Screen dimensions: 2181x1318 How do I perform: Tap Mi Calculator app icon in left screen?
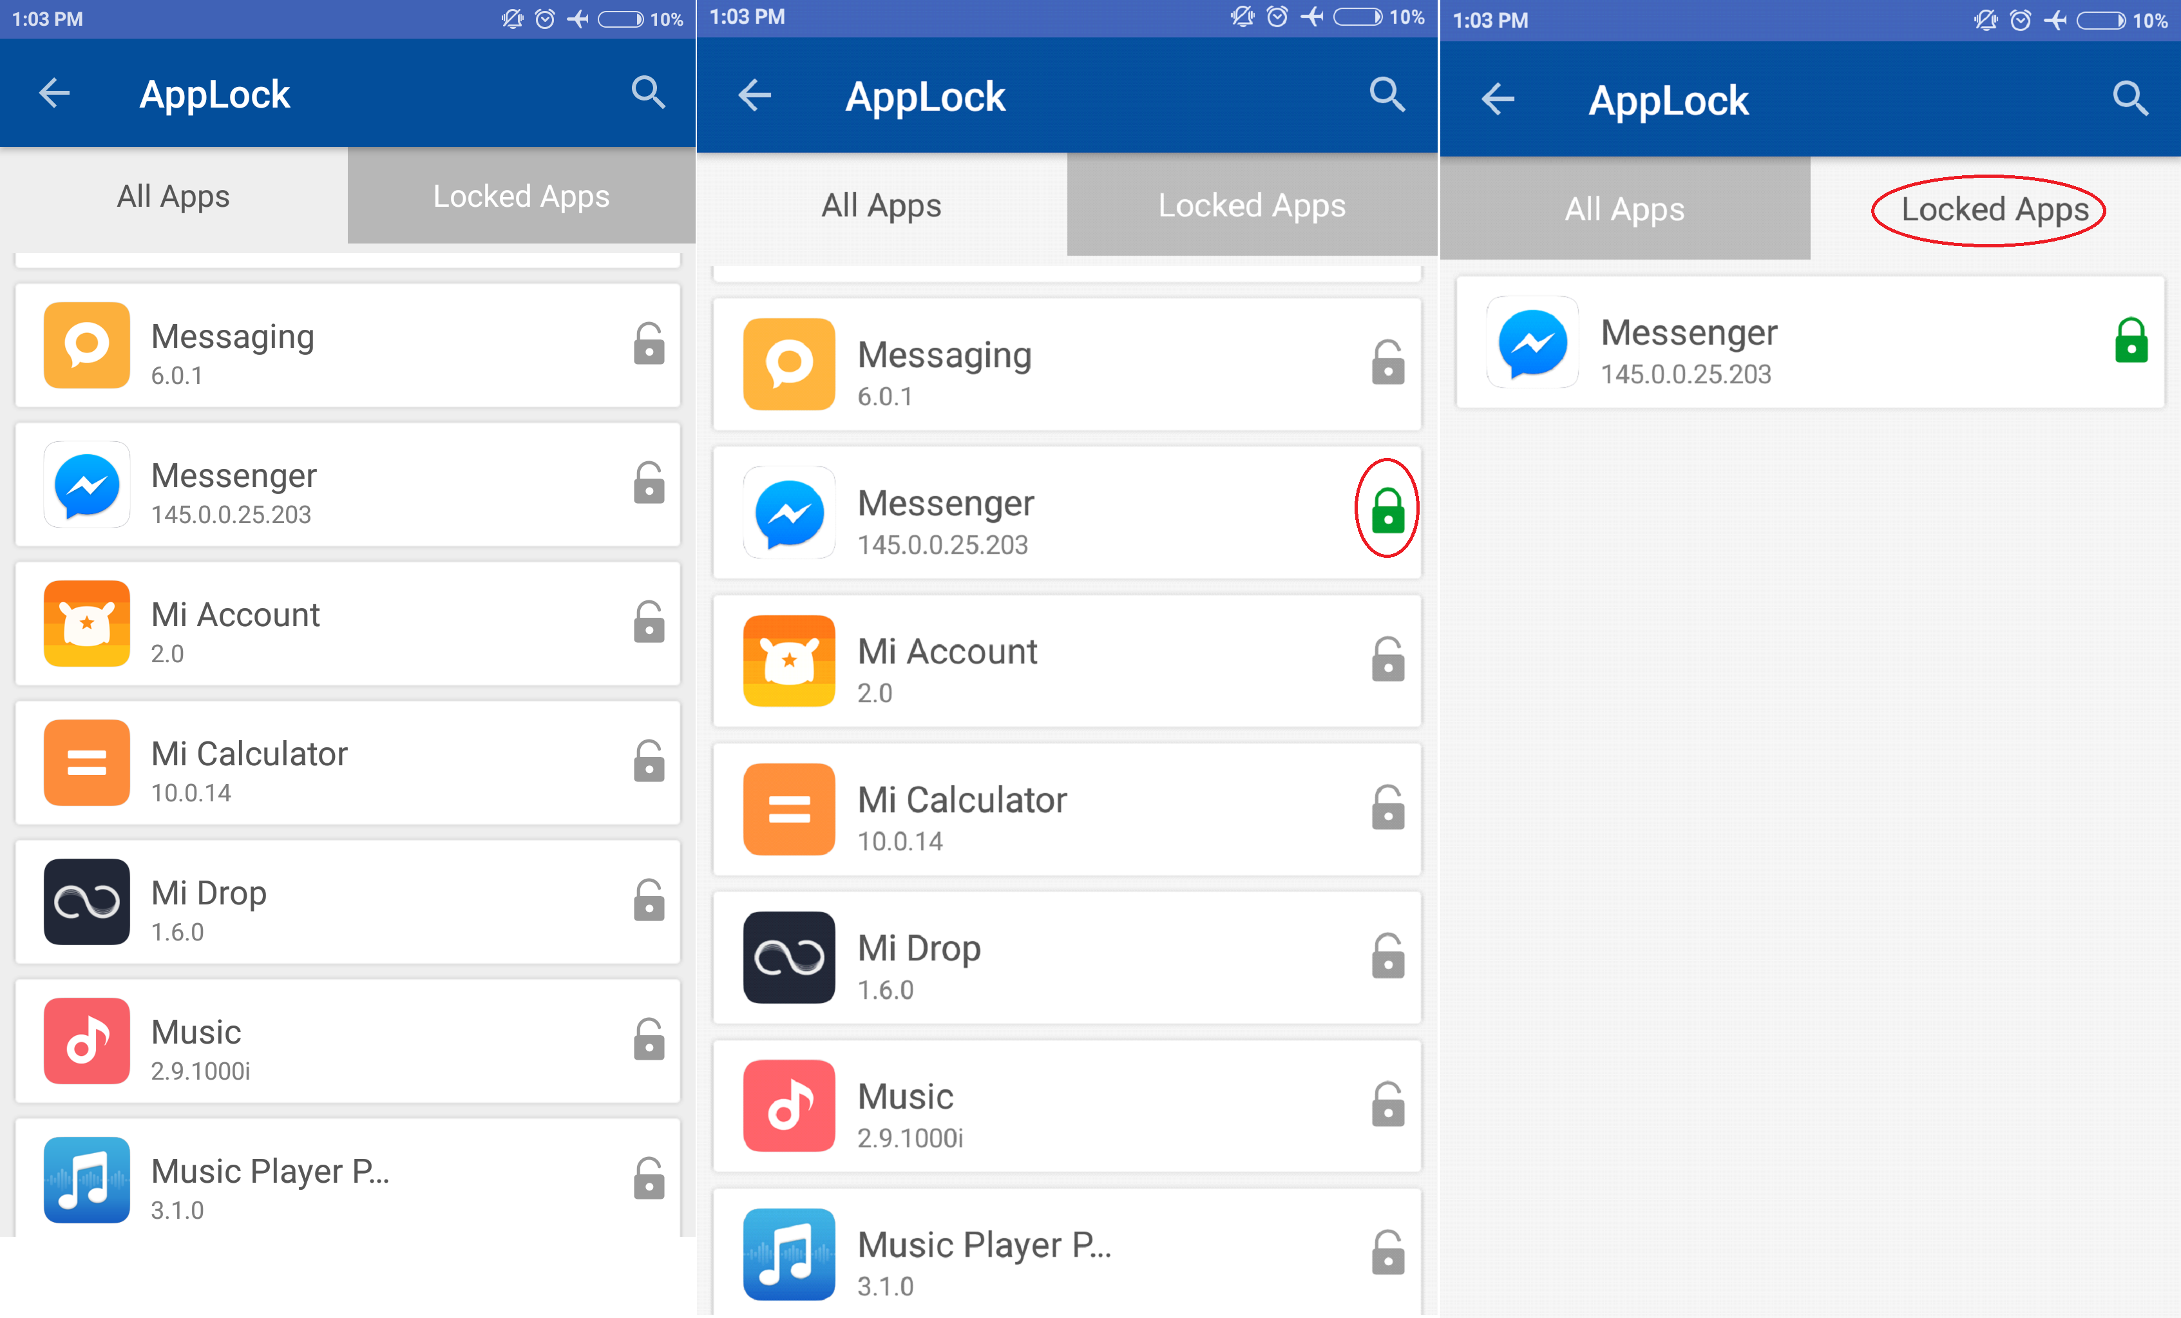pyautogui.click(x=87, y=762)
